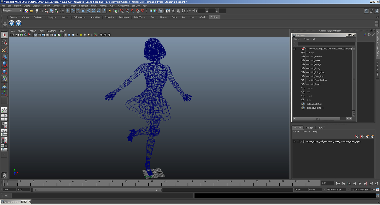The height and width of the screenshot is (205, 380).
Task: Toggle the padlock selection lock icon
Action: coord(109,11)
